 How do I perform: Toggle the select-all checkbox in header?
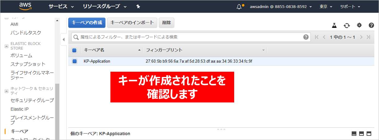(x=74, y=50)
